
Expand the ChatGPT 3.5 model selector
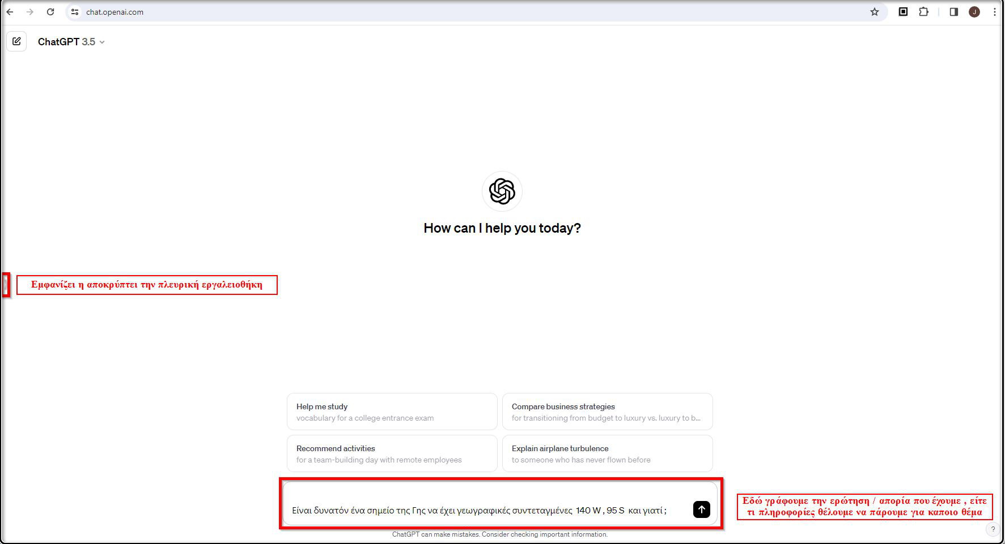click(x=71, y=42)
